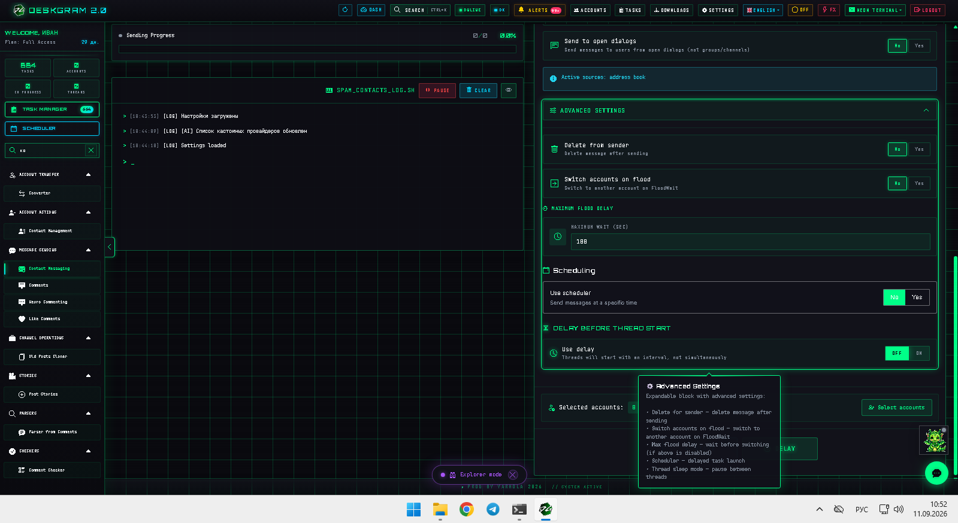Screen dimensions: 958x523
Task: Open the chat support bubble
Action: pyautogui.click(x=936, y=473)
